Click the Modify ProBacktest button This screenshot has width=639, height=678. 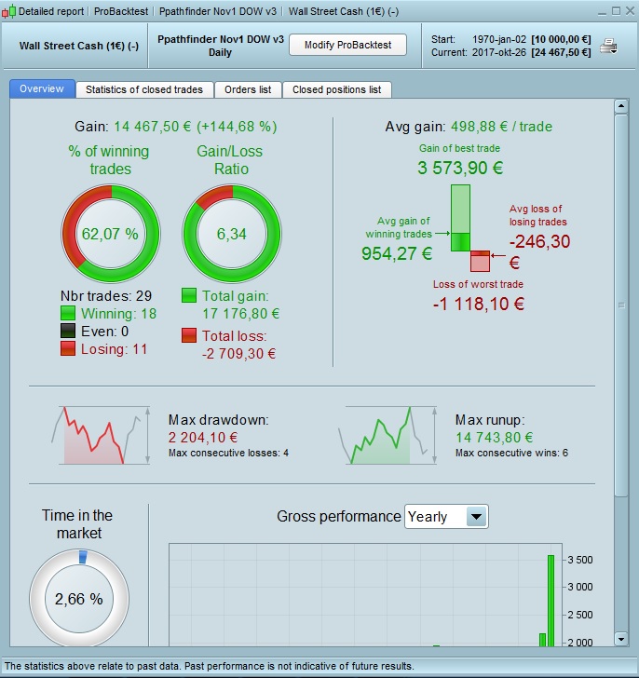347,45
